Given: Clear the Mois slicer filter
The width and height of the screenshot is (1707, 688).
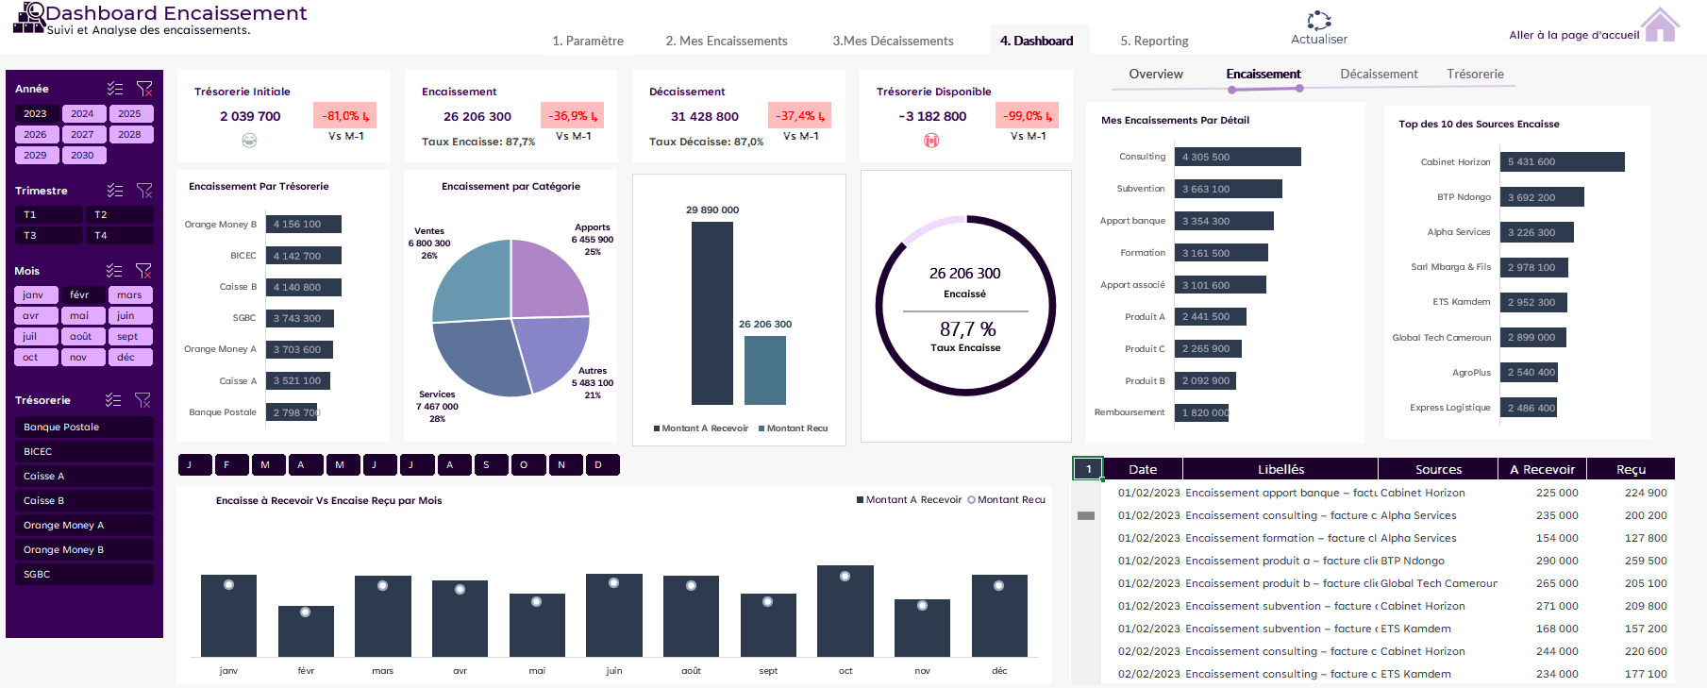Looking at the screenshot, I should 143,271.
